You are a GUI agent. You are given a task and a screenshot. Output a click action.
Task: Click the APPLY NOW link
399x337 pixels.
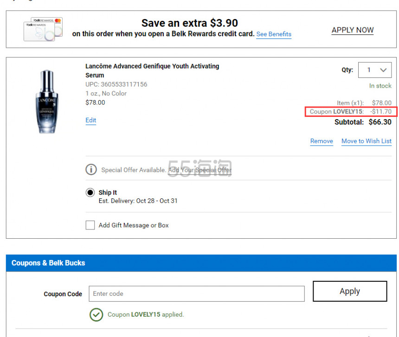[352, 30]
